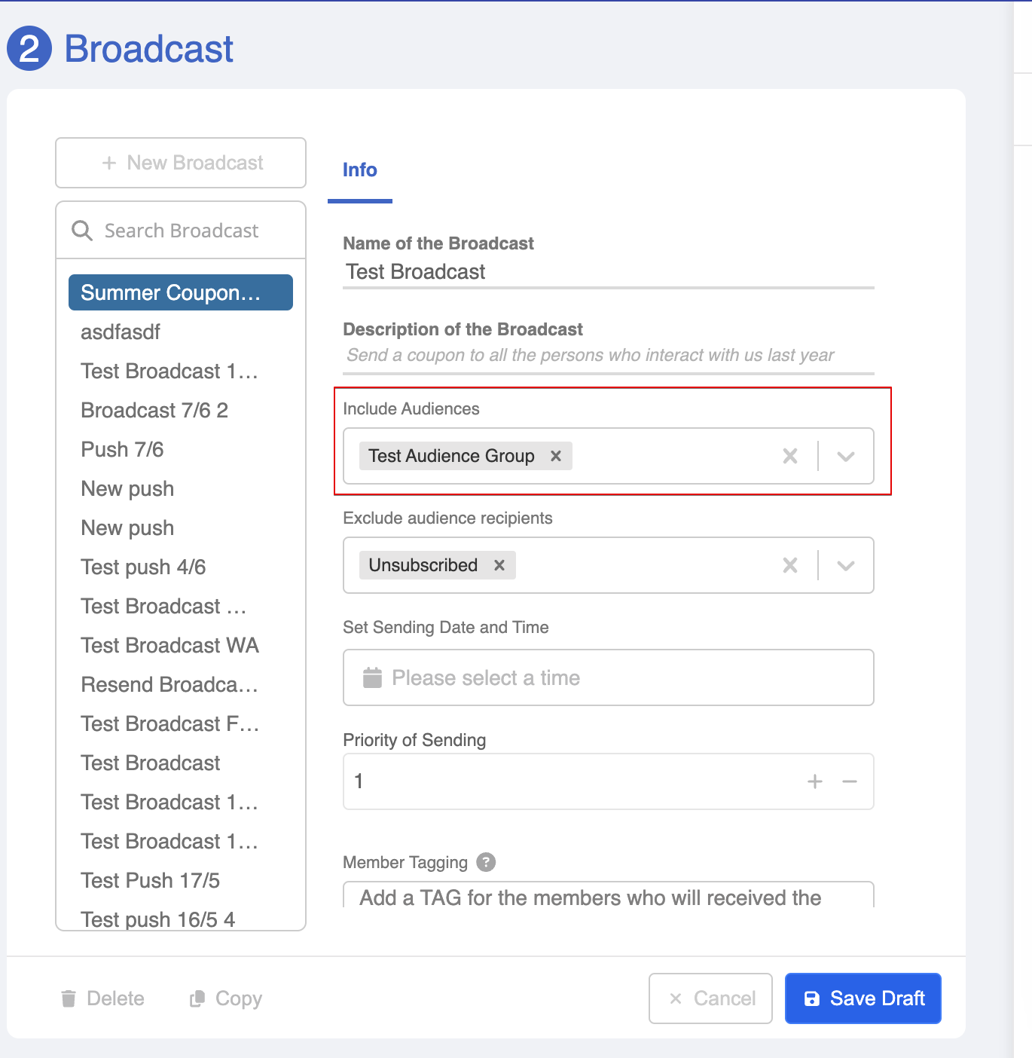Click the Member Tagging help icon

(x=487, y=862)
